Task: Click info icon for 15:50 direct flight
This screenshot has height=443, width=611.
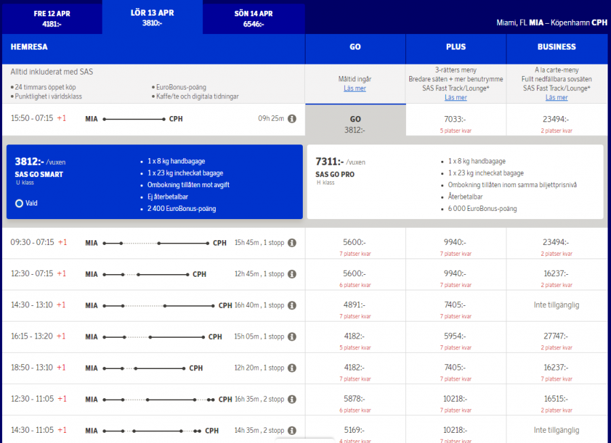Action: [x=292, y=119]
